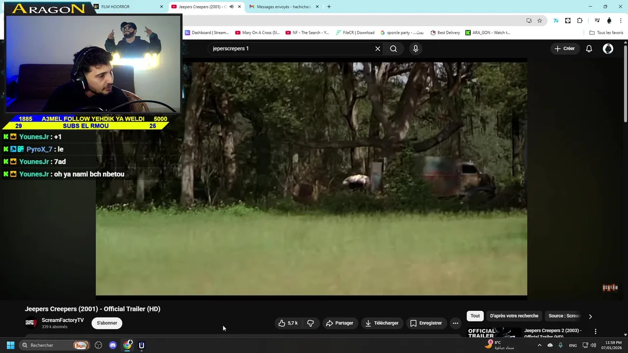Open the ARA_GON - Watch bookmark

pos(488,33)
